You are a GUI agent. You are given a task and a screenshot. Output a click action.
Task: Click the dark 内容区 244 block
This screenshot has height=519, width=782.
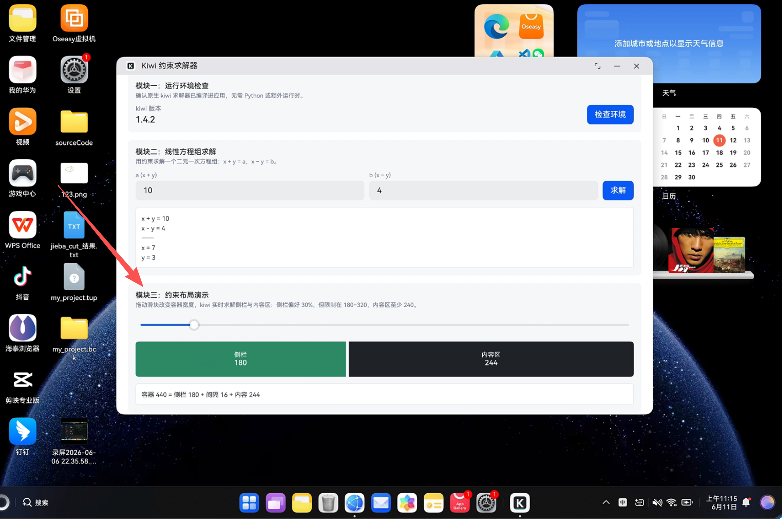(491, 359)
